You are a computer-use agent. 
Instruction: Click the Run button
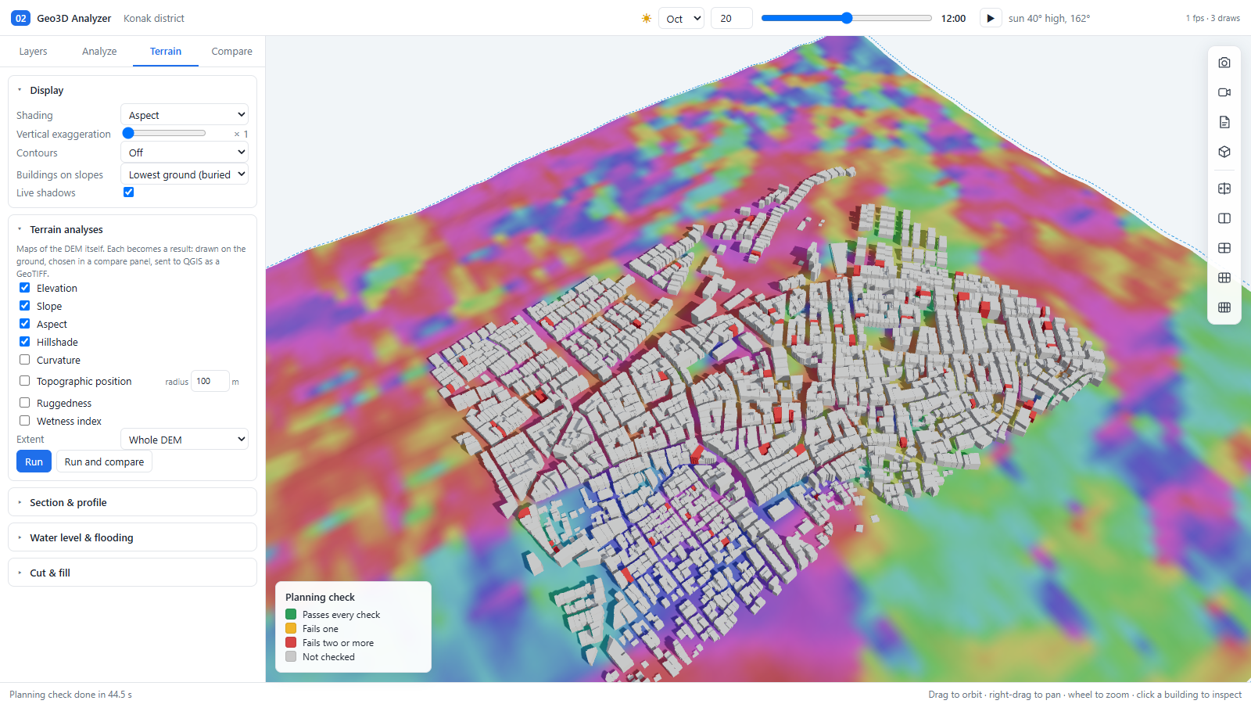point(34,462)
